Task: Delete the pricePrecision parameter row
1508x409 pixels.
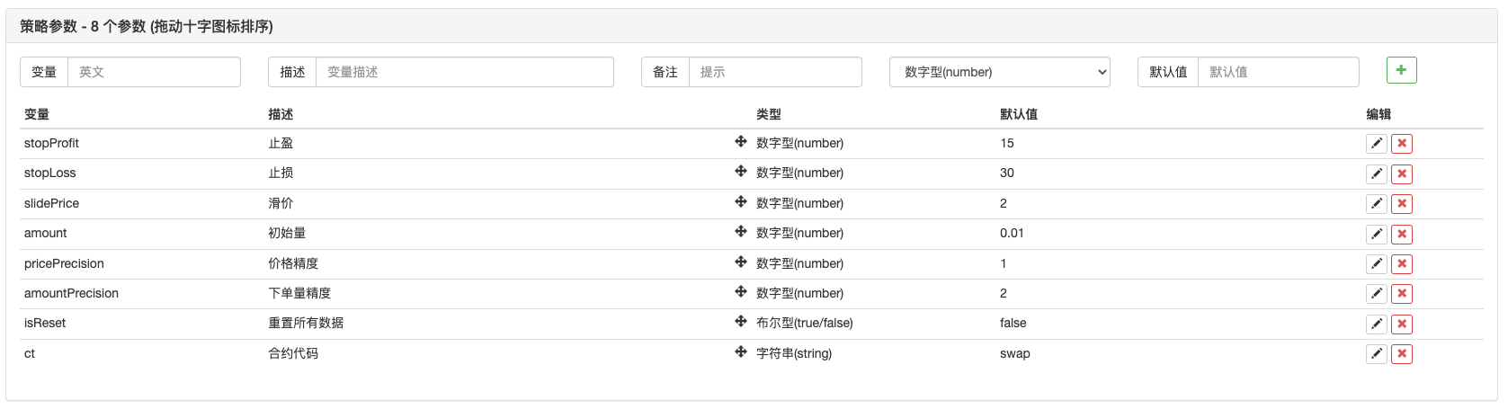Action: 1401,264
